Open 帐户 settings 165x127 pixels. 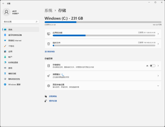(21, 57)
